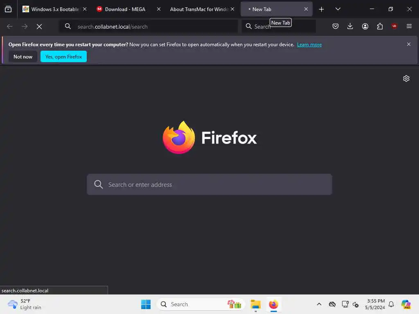Click the Firefox logo on new tab page

(210, 137)
